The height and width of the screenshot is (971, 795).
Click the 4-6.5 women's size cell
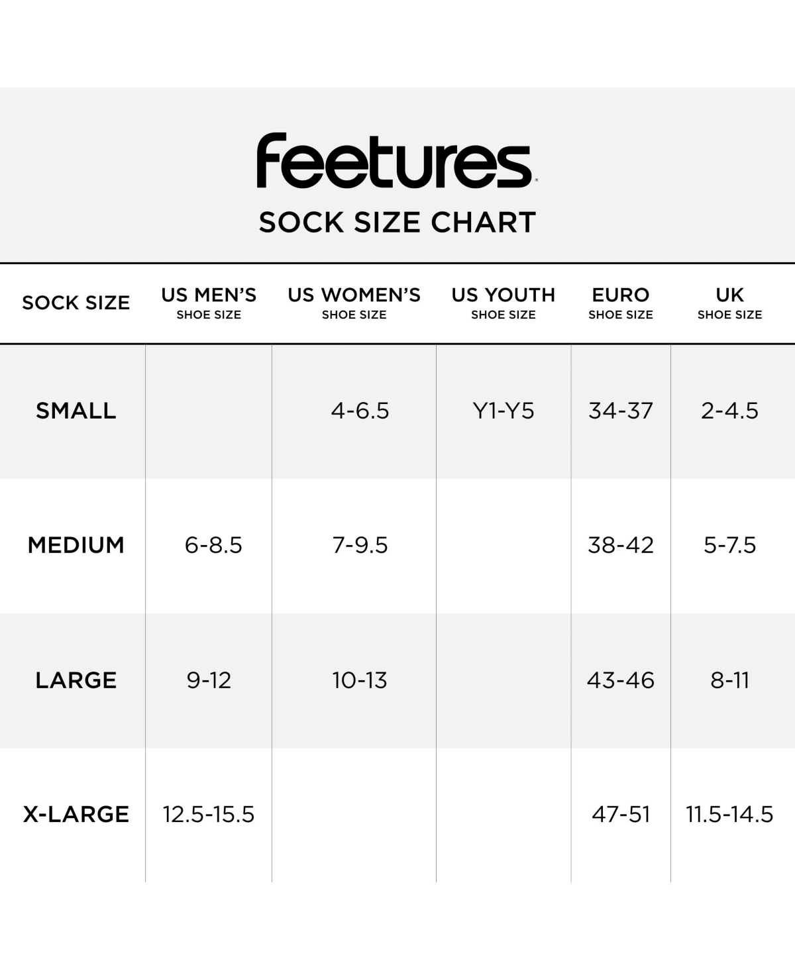(x=360, y=411)
